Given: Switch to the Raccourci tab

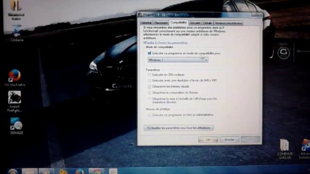Looking at the screenshot, I should coord(161,23).
